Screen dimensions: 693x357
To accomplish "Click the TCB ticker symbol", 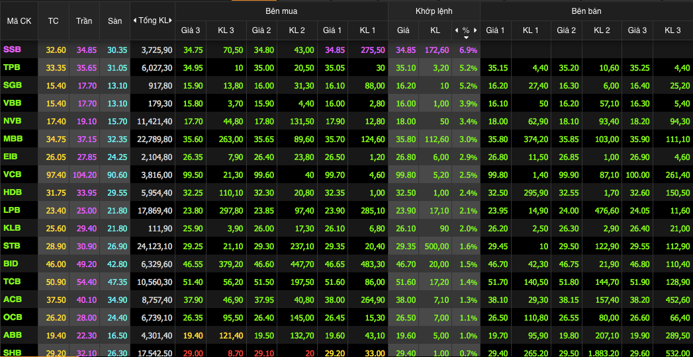I will (x=12, y=282).
